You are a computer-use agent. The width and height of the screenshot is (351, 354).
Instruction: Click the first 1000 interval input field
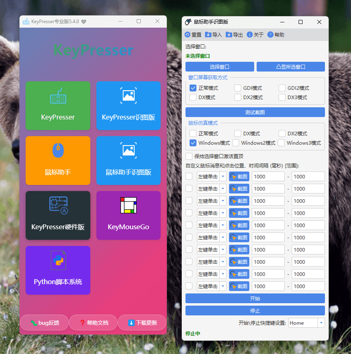[x=268, y=176]
